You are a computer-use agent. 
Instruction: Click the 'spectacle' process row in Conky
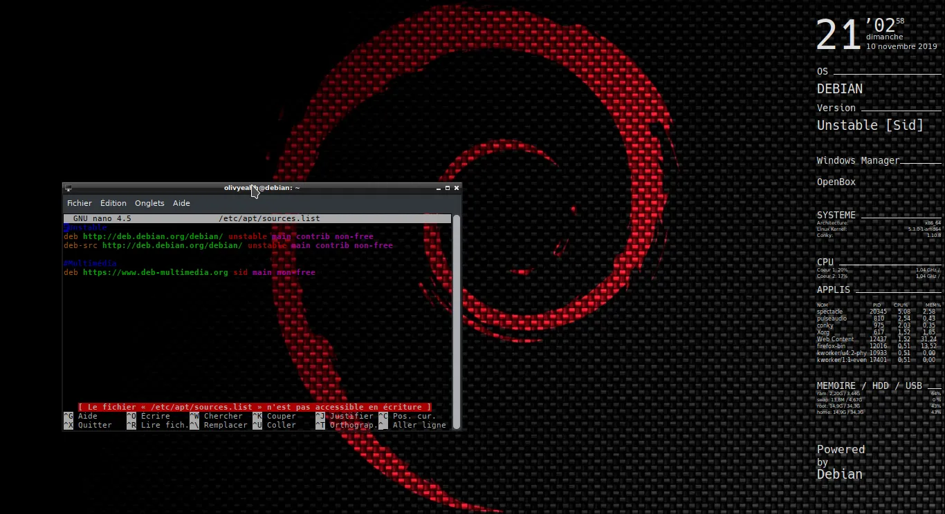point(876,312)
